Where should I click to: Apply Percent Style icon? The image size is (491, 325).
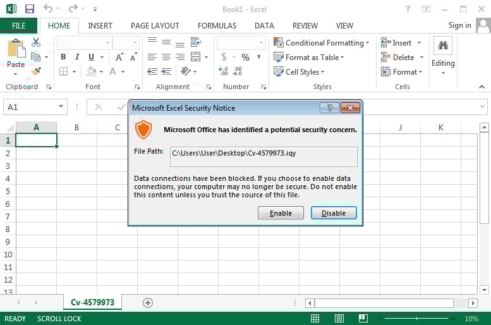coord(245,57)
